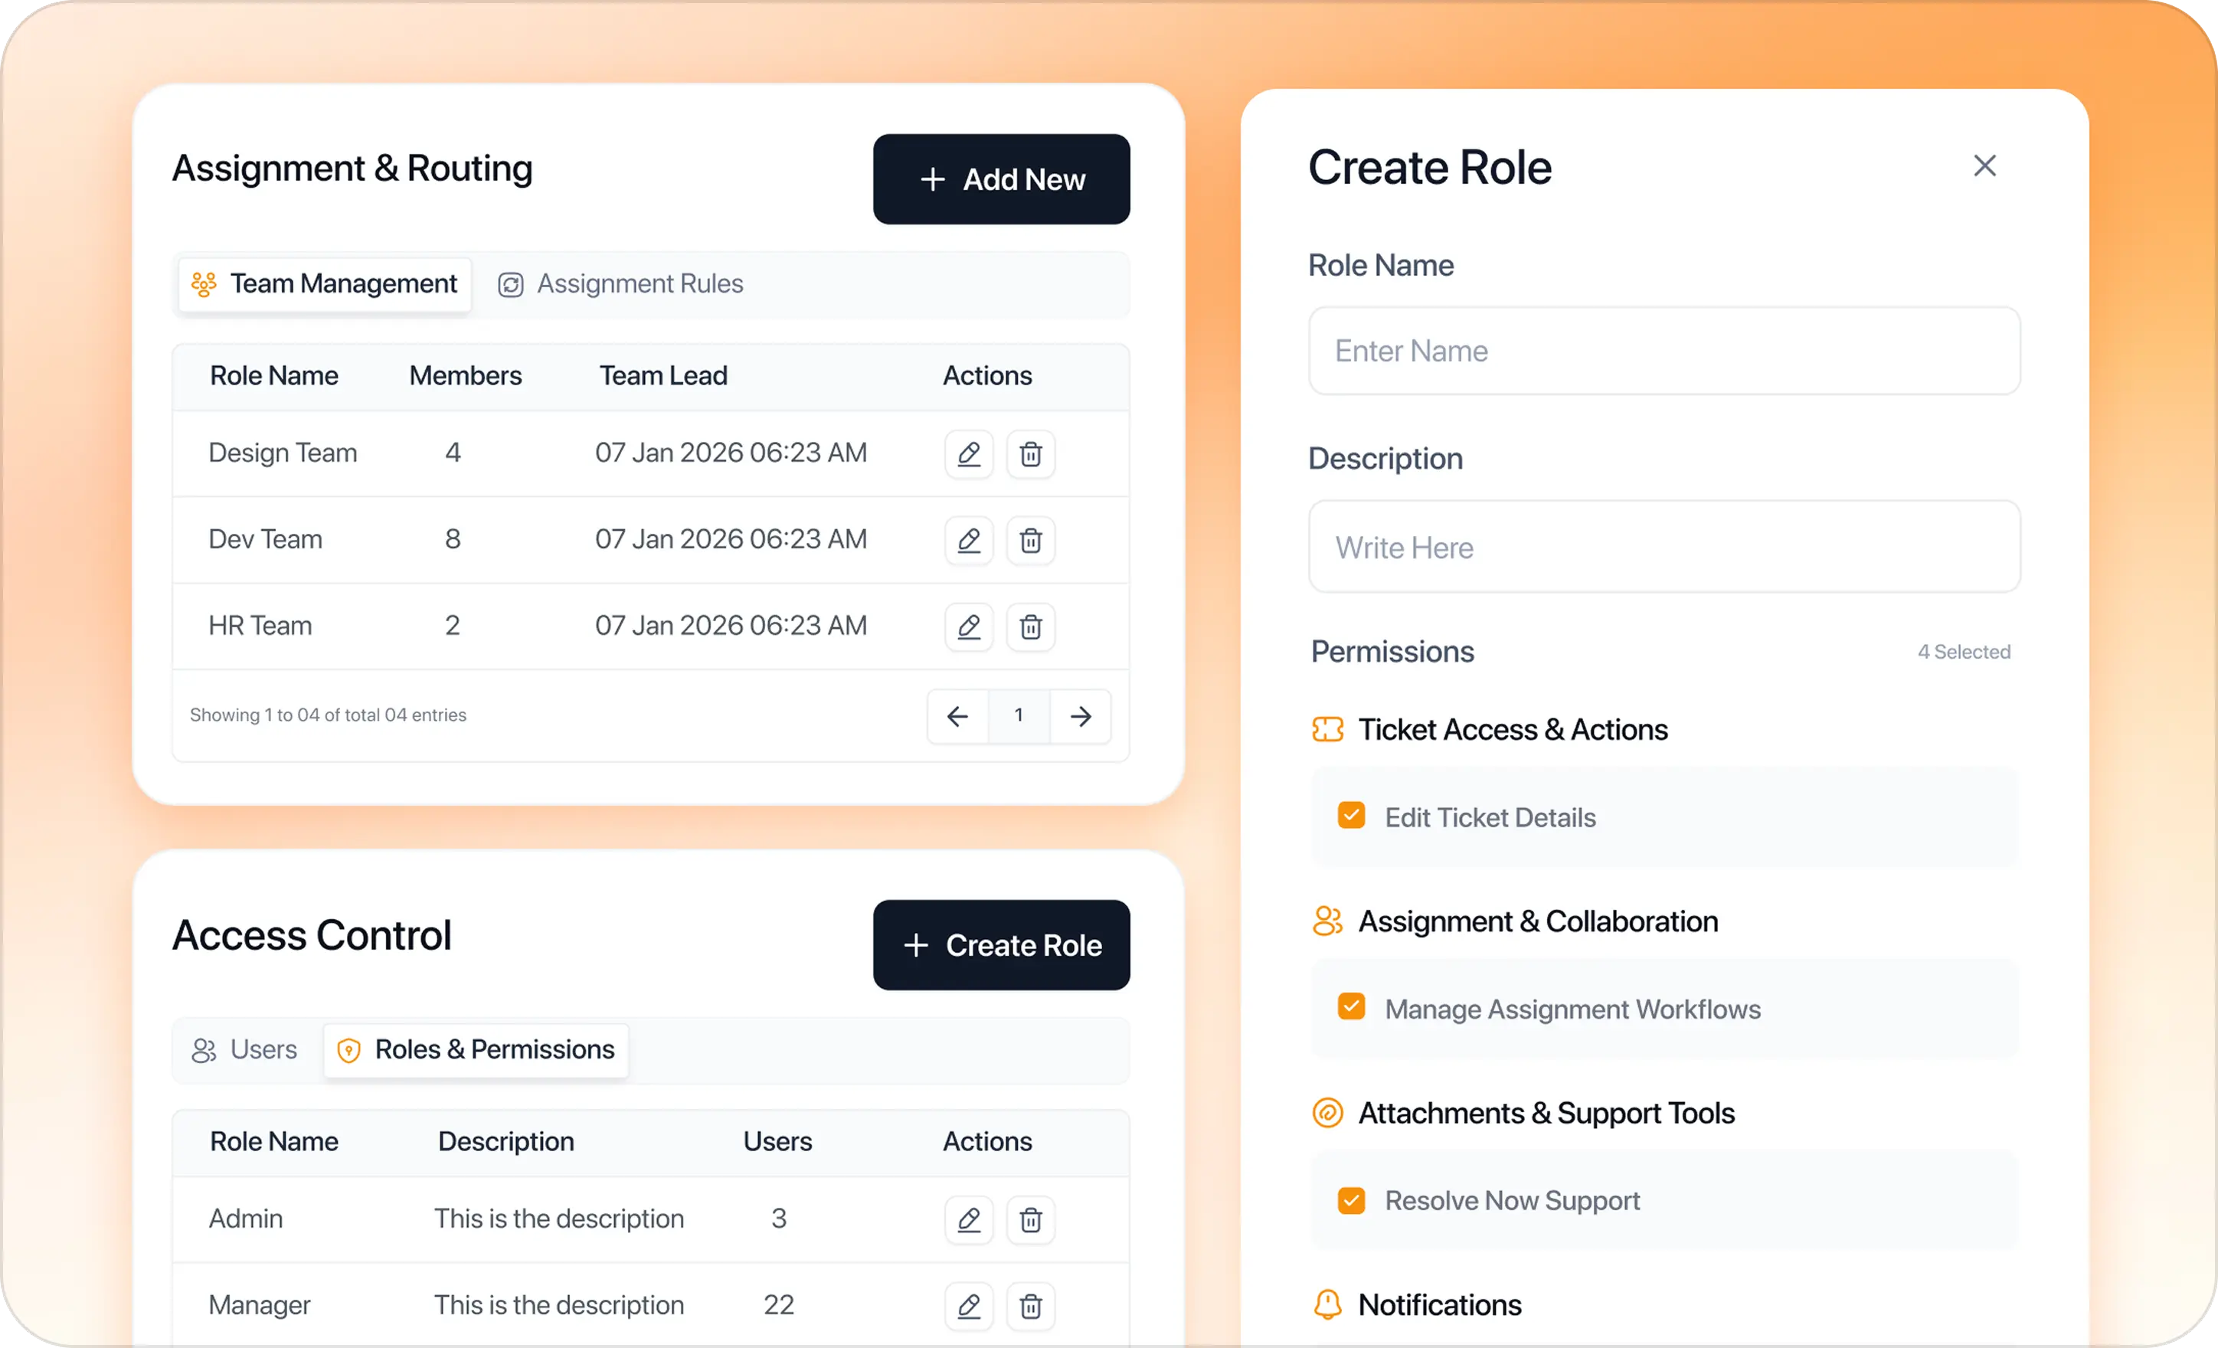The image size is (2218, 1348).
Task: Delete the Design Team row
Action: pos(1031,454)
